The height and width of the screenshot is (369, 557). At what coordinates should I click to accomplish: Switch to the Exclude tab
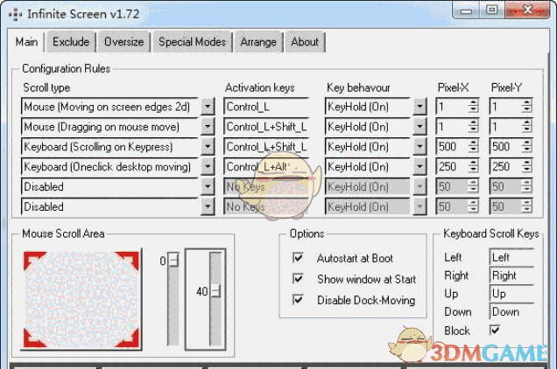click(71, 42)
